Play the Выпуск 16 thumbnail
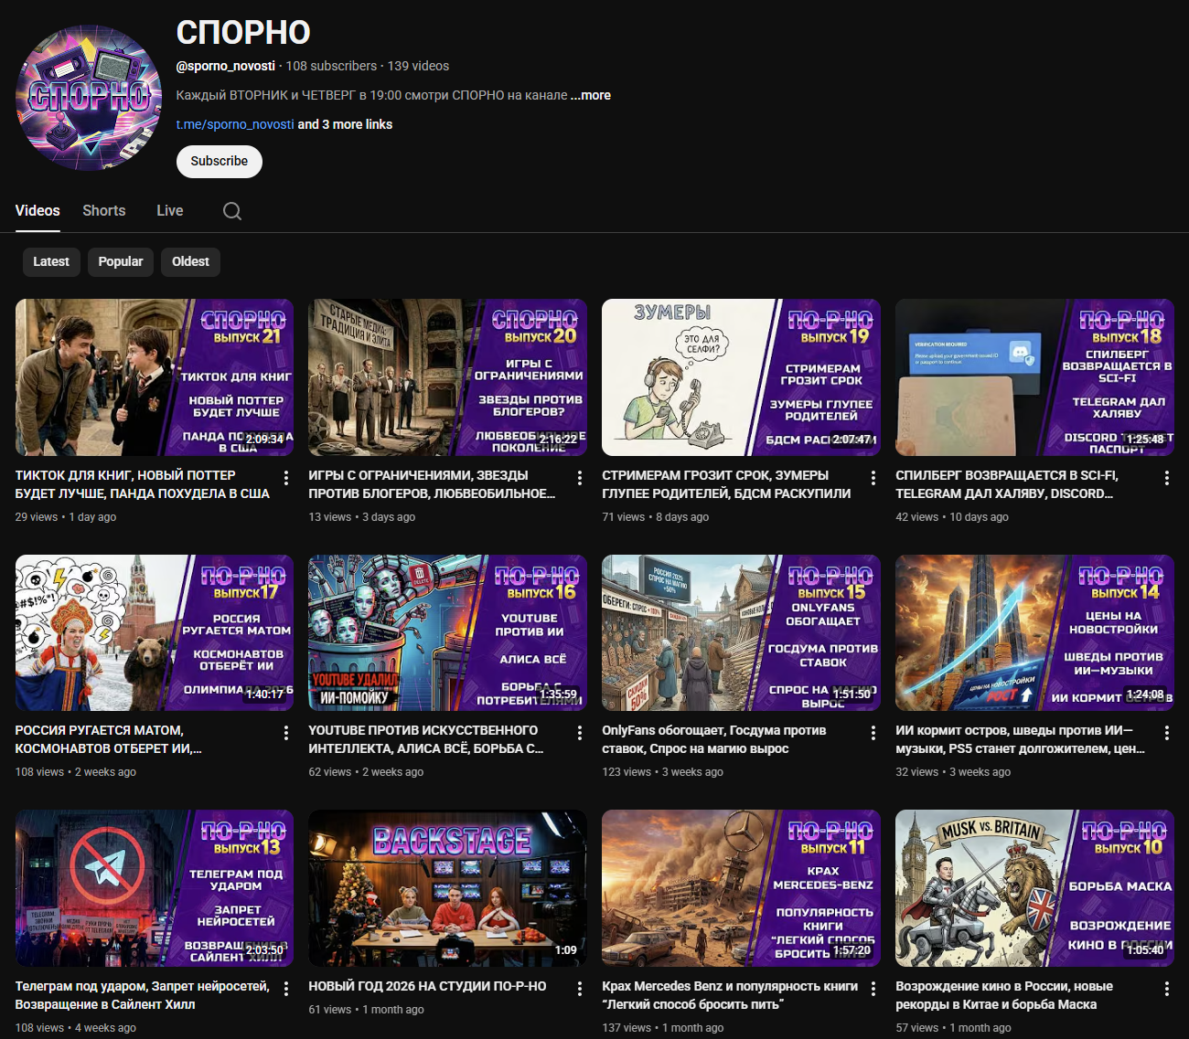 pyautogui.click(x=448, y=632)
